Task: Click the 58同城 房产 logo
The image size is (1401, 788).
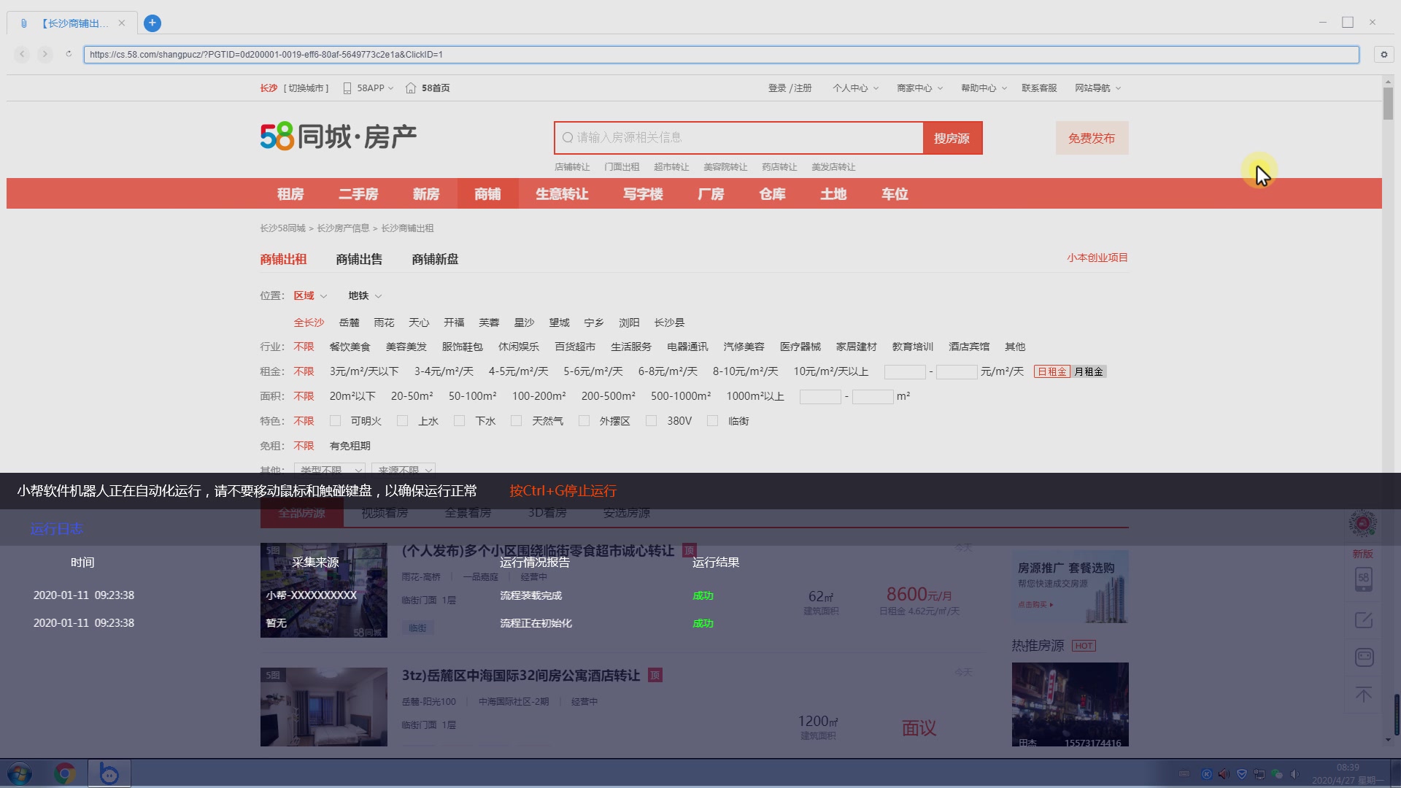Action: point(339,136)
